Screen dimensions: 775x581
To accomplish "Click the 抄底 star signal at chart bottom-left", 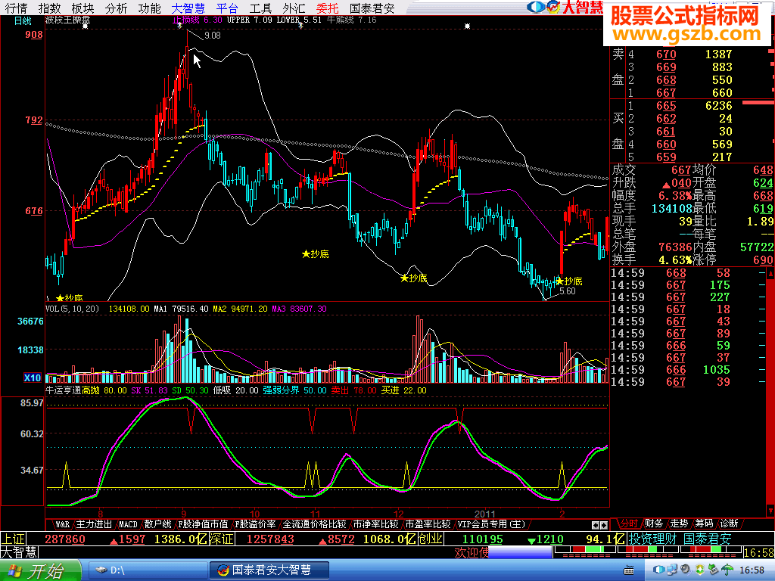I will pos(69,298).
